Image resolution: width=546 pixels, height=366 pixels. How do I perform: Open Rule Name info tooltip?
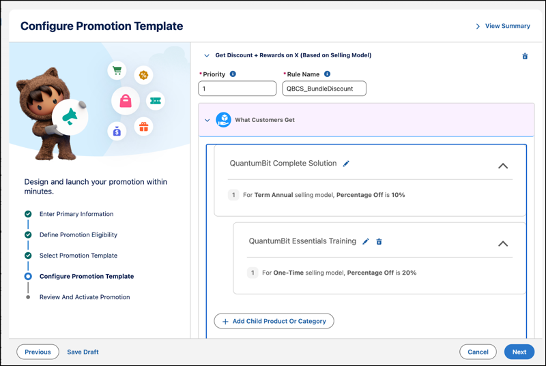coord(327,74)
